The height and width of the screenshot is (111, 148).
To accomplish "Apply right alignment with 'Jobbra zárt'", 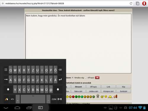I will coord(94,91).
